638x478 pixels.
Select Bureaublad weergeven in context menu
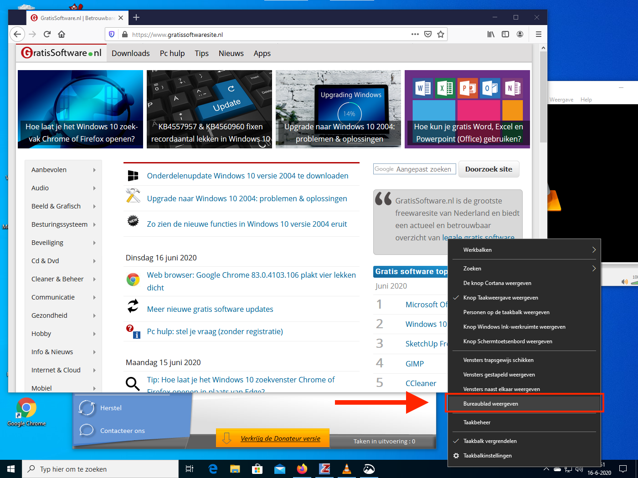pos(491,404)
